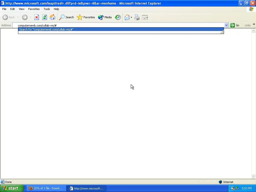Click the Windows Start button
This screenshot has height=192, width=256.
tap(12, 188)
